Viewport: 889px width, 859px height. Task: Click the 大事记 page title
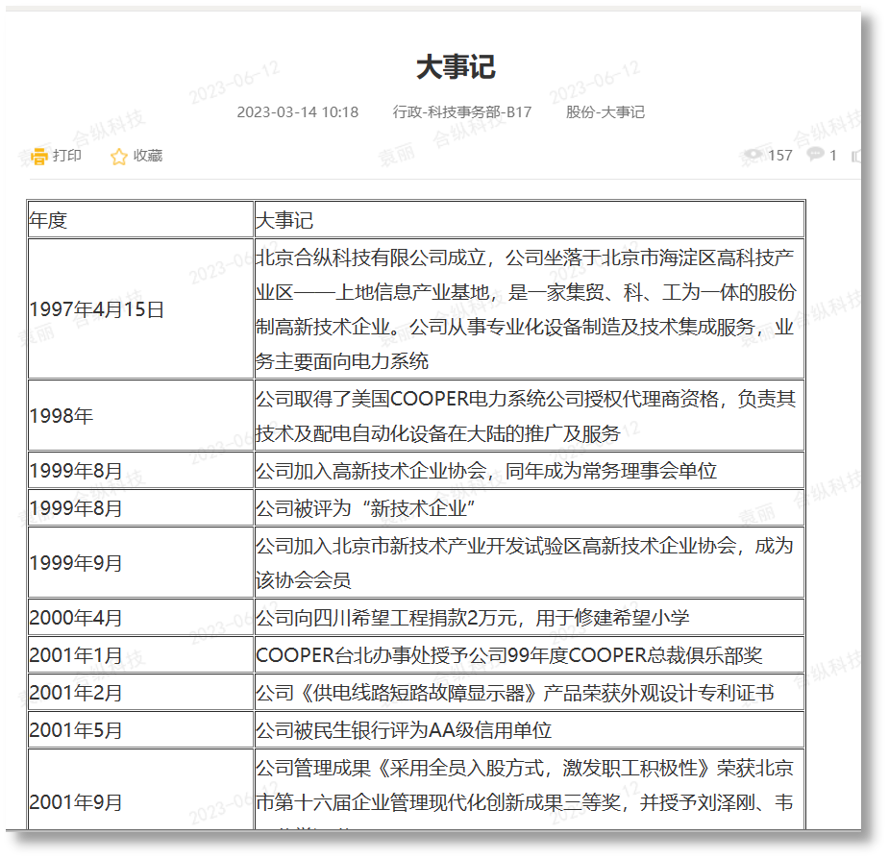(456, 67)
